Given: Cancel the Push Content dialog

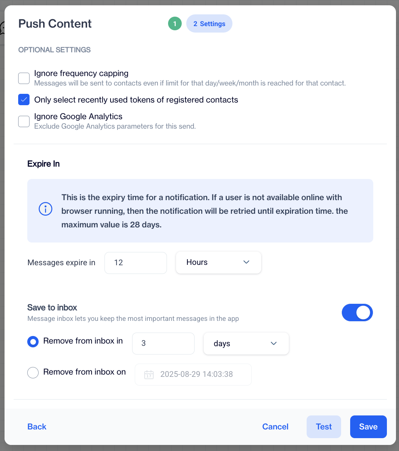Looking at the screenshot, I should point(275,427).
